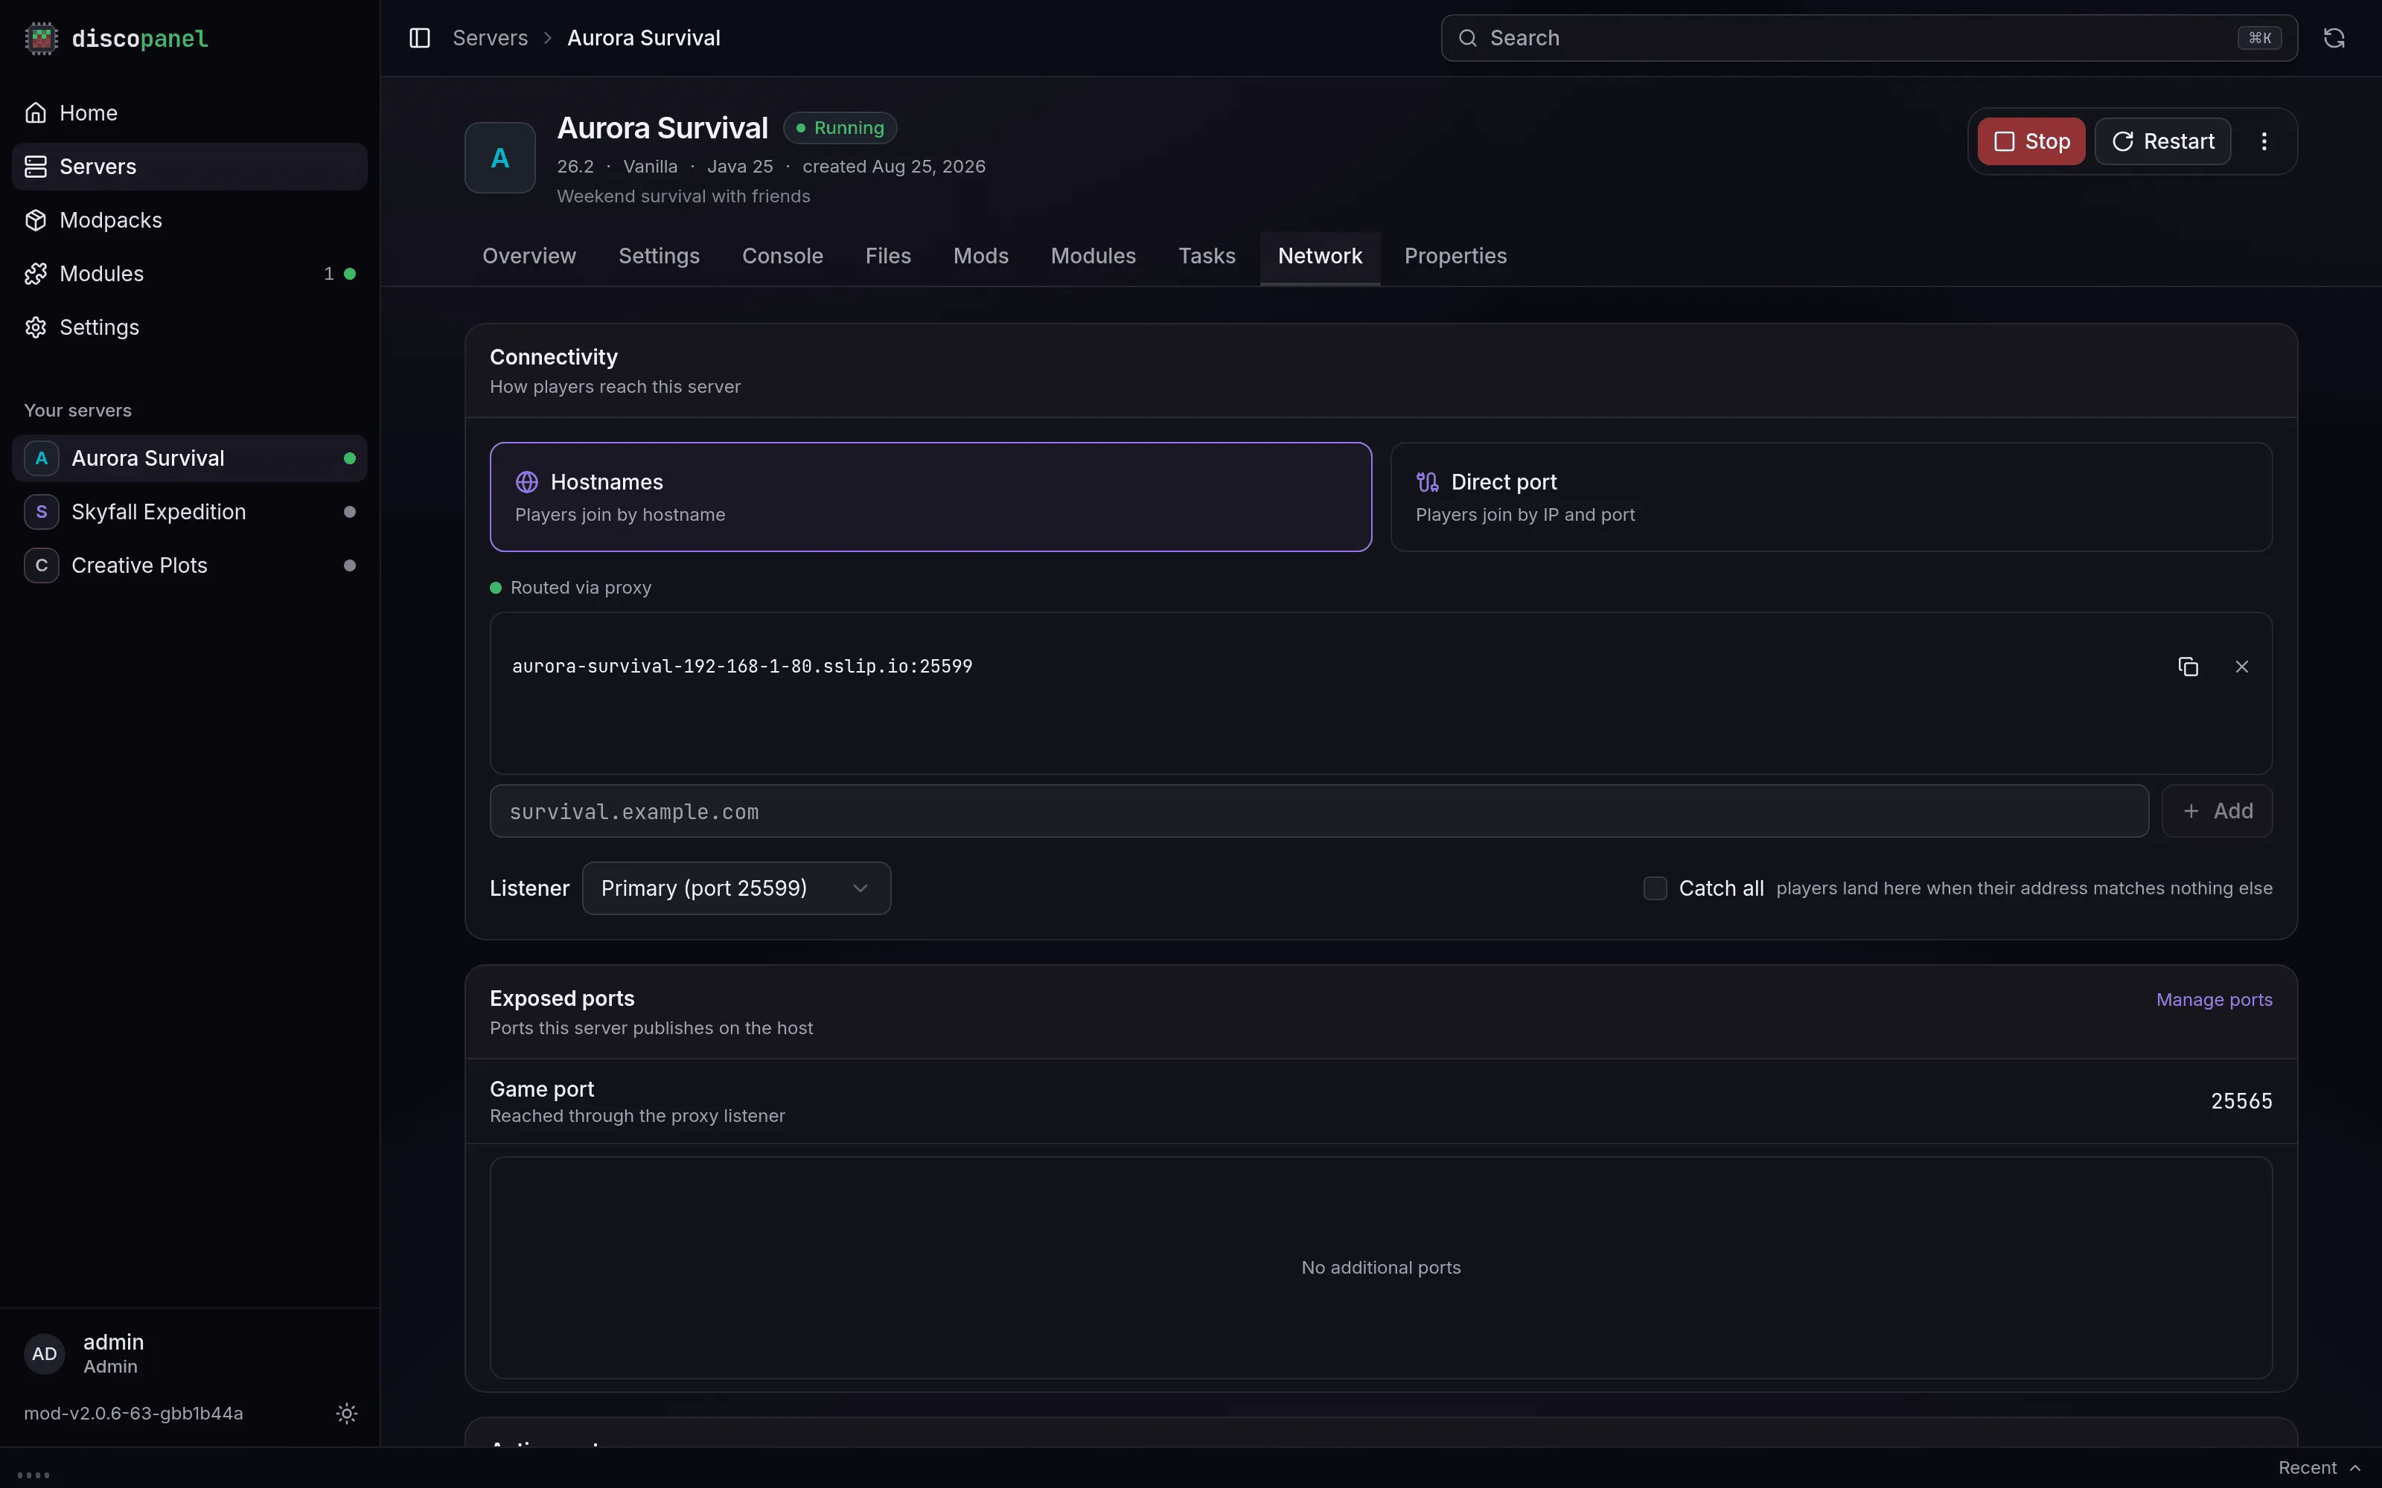Select Skyfall Expedition server in sidebar

coord(189,512)
